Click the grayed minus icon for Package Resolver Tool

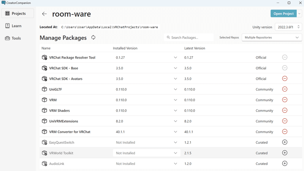click(x=285, y=57)
